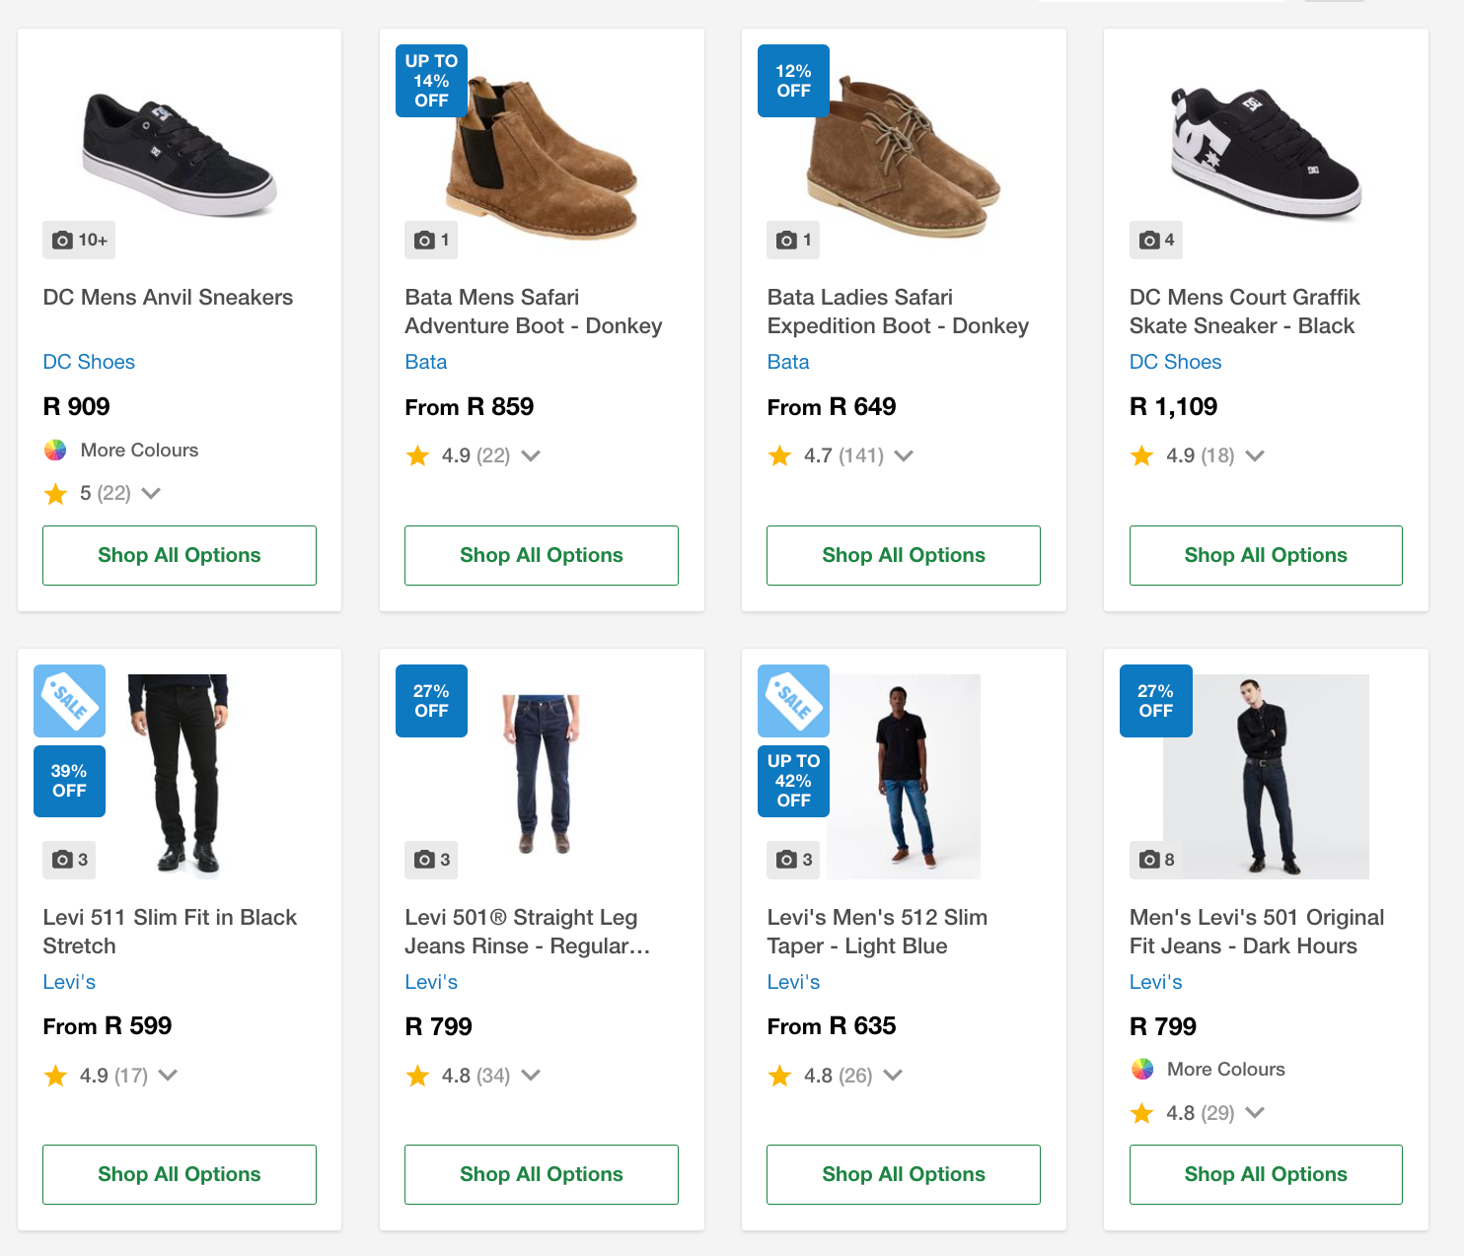Viewport: 1464px width, 1256px height.
Task: Click camera icon with 8 photos
Action: click(x=1149, y=860)
